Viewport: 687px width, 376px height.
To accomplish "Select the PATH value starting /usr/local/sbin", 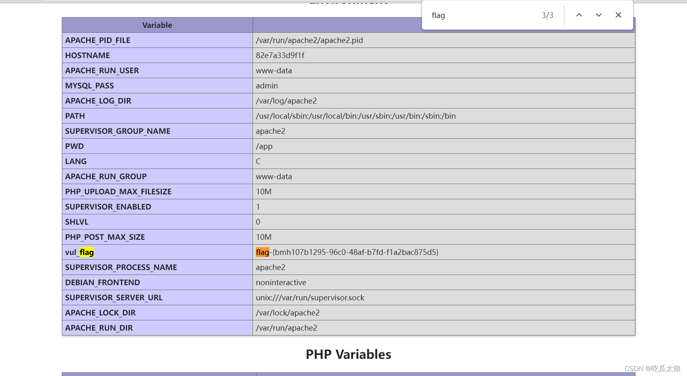I will click(356, 116).
